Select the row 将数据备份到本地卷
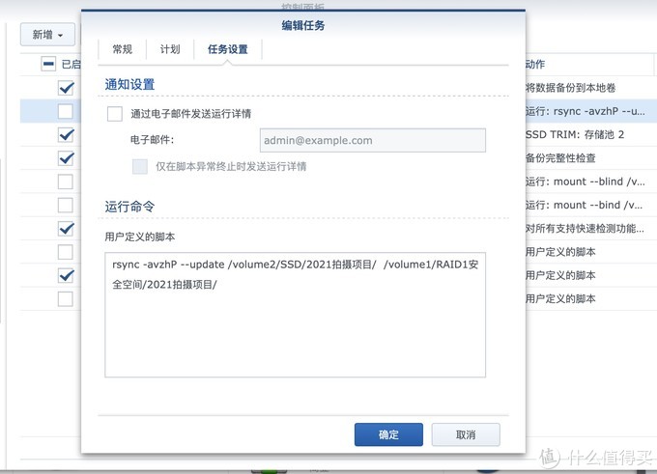The height and width of the screenshot is (474, 657). click(570, 88)
